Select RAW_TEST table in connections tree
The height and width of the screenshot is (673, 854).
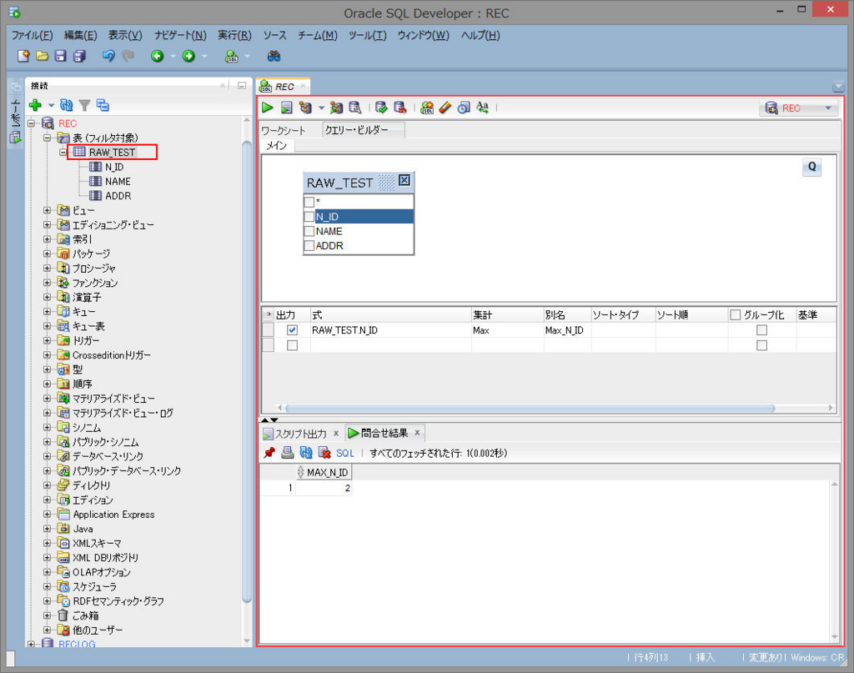(112, 153)
